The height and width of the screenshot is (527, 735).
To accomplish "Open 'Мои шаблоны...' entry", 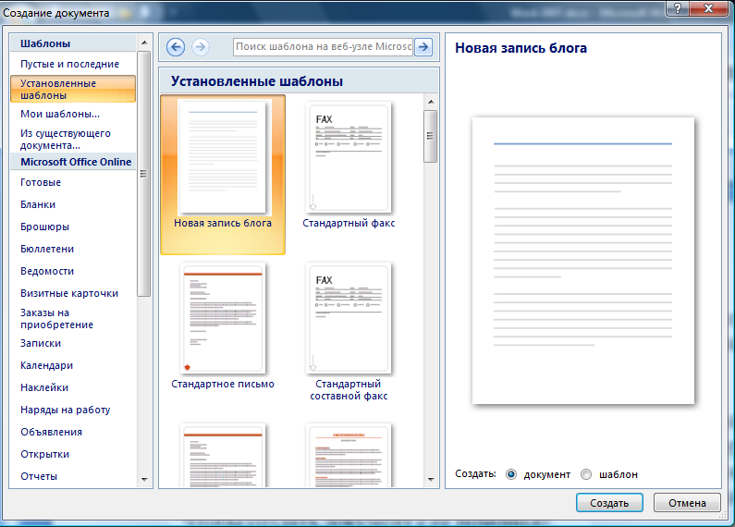I will (60, 114).
